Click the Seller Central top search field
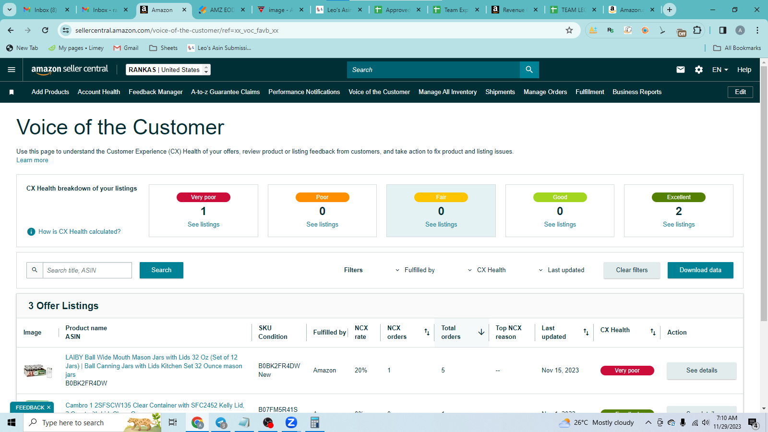Image resolution: width=768 pixels, height=432 pixels. [433, 70]
